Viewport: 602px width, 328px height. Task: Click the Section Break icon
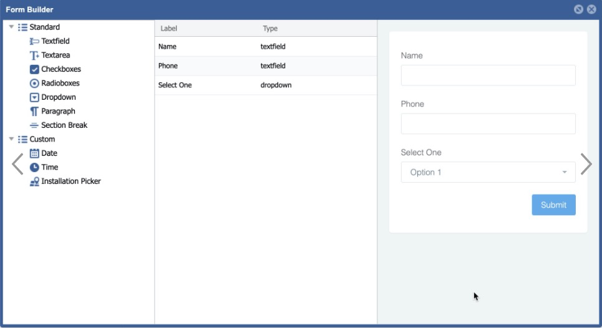point(34,125)
